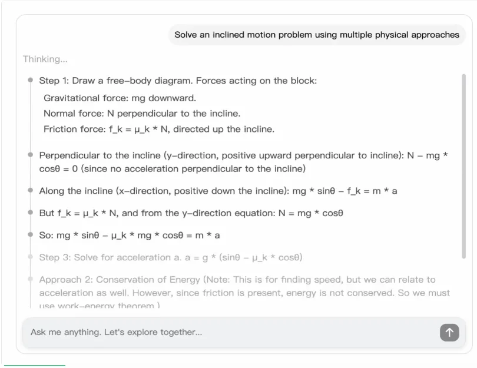Collapse the "Thinking..." section
477x368 pixels.
pyautogui.click(x=45, y=59)
